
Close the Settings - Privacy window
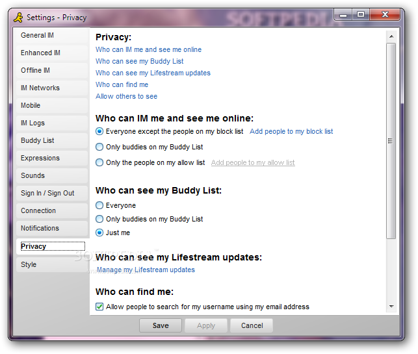385,15
